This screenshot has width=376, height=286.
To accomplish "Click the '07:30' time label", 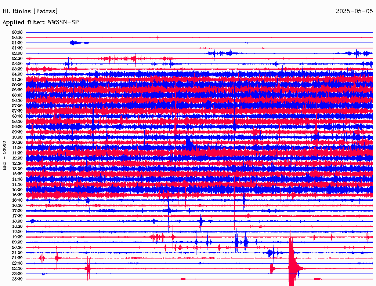I will coord(17,111).
